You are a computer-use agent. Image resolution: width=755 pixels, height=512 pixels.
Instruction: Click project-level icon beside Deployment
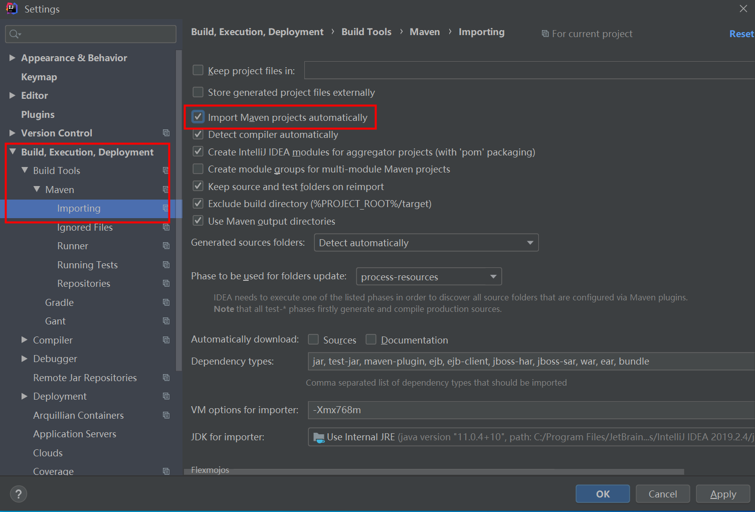166,396
